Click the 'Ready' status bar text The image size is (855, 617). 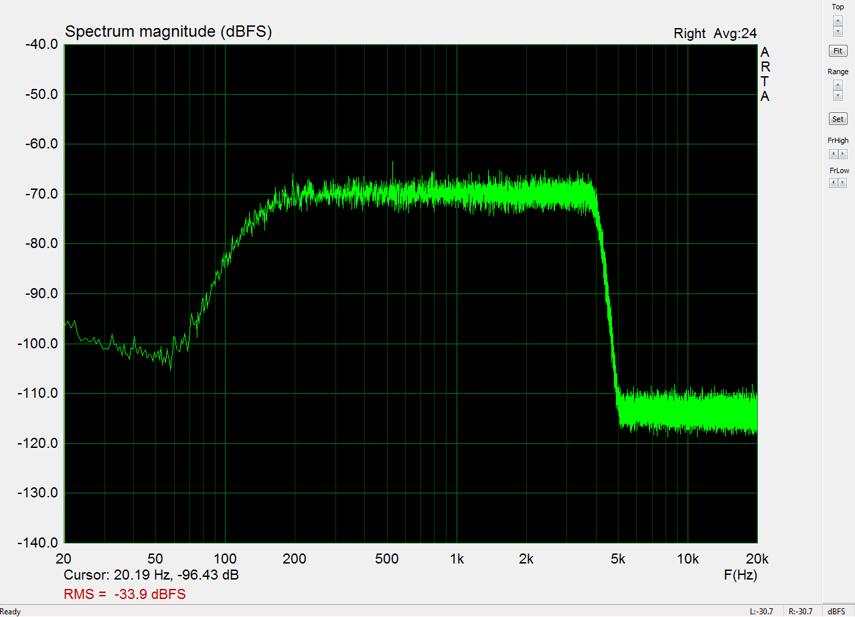[11, 611]
